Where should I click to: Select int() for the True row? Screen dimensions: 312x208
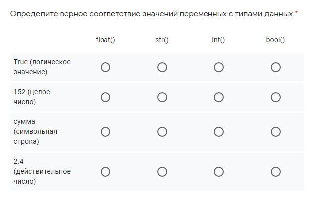coord(219,67)
